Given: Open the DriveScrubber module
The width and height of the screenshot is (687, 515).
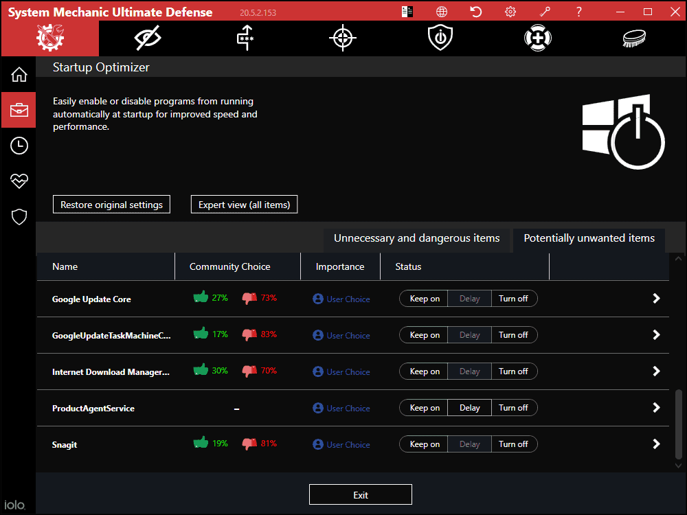Looking at the screenshot, I should pyautogui.click(x=633, y=38).
